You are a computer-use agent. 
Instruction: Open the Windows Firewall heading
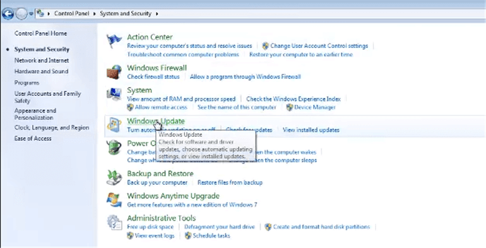(x=157, y=68)
